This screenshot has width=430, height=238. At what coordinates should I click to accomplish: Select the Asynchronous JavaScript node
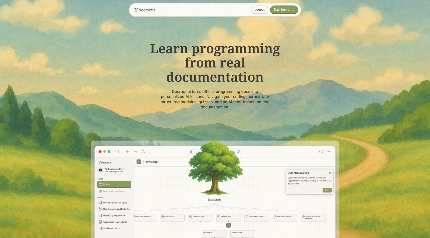[x=285, y=218]
